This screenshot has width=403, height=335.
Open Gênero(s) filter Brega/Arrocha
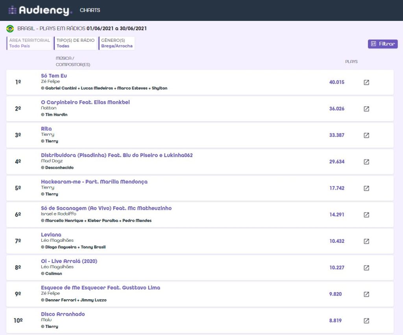pyautogui.click(x=116, y=43)
